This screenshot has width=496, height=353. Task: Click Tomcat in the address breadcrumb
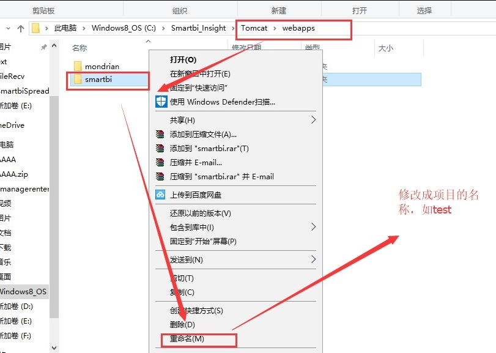(x=254, y=28)
